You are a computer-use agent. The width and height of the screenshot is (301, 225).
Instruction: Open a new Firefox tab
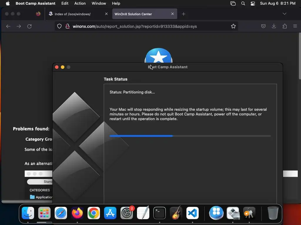183,14
